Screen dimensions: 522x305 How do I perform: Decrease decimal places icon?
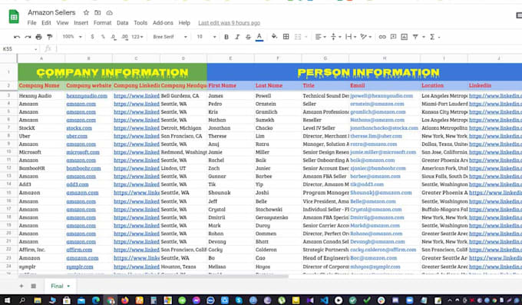[x=114, y=37]
